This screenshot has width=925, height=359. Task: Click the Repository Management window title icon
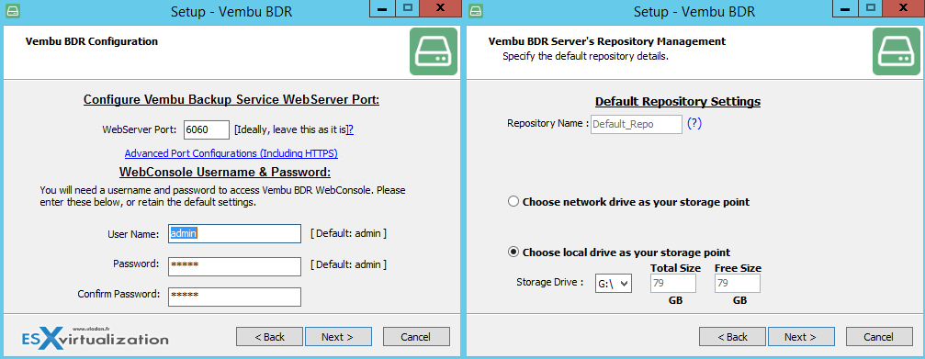coord(476,11)
